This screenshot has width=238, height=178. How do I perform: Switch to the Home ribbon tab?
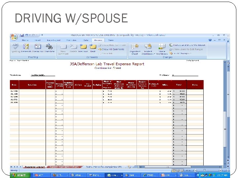tap(25, 40)
